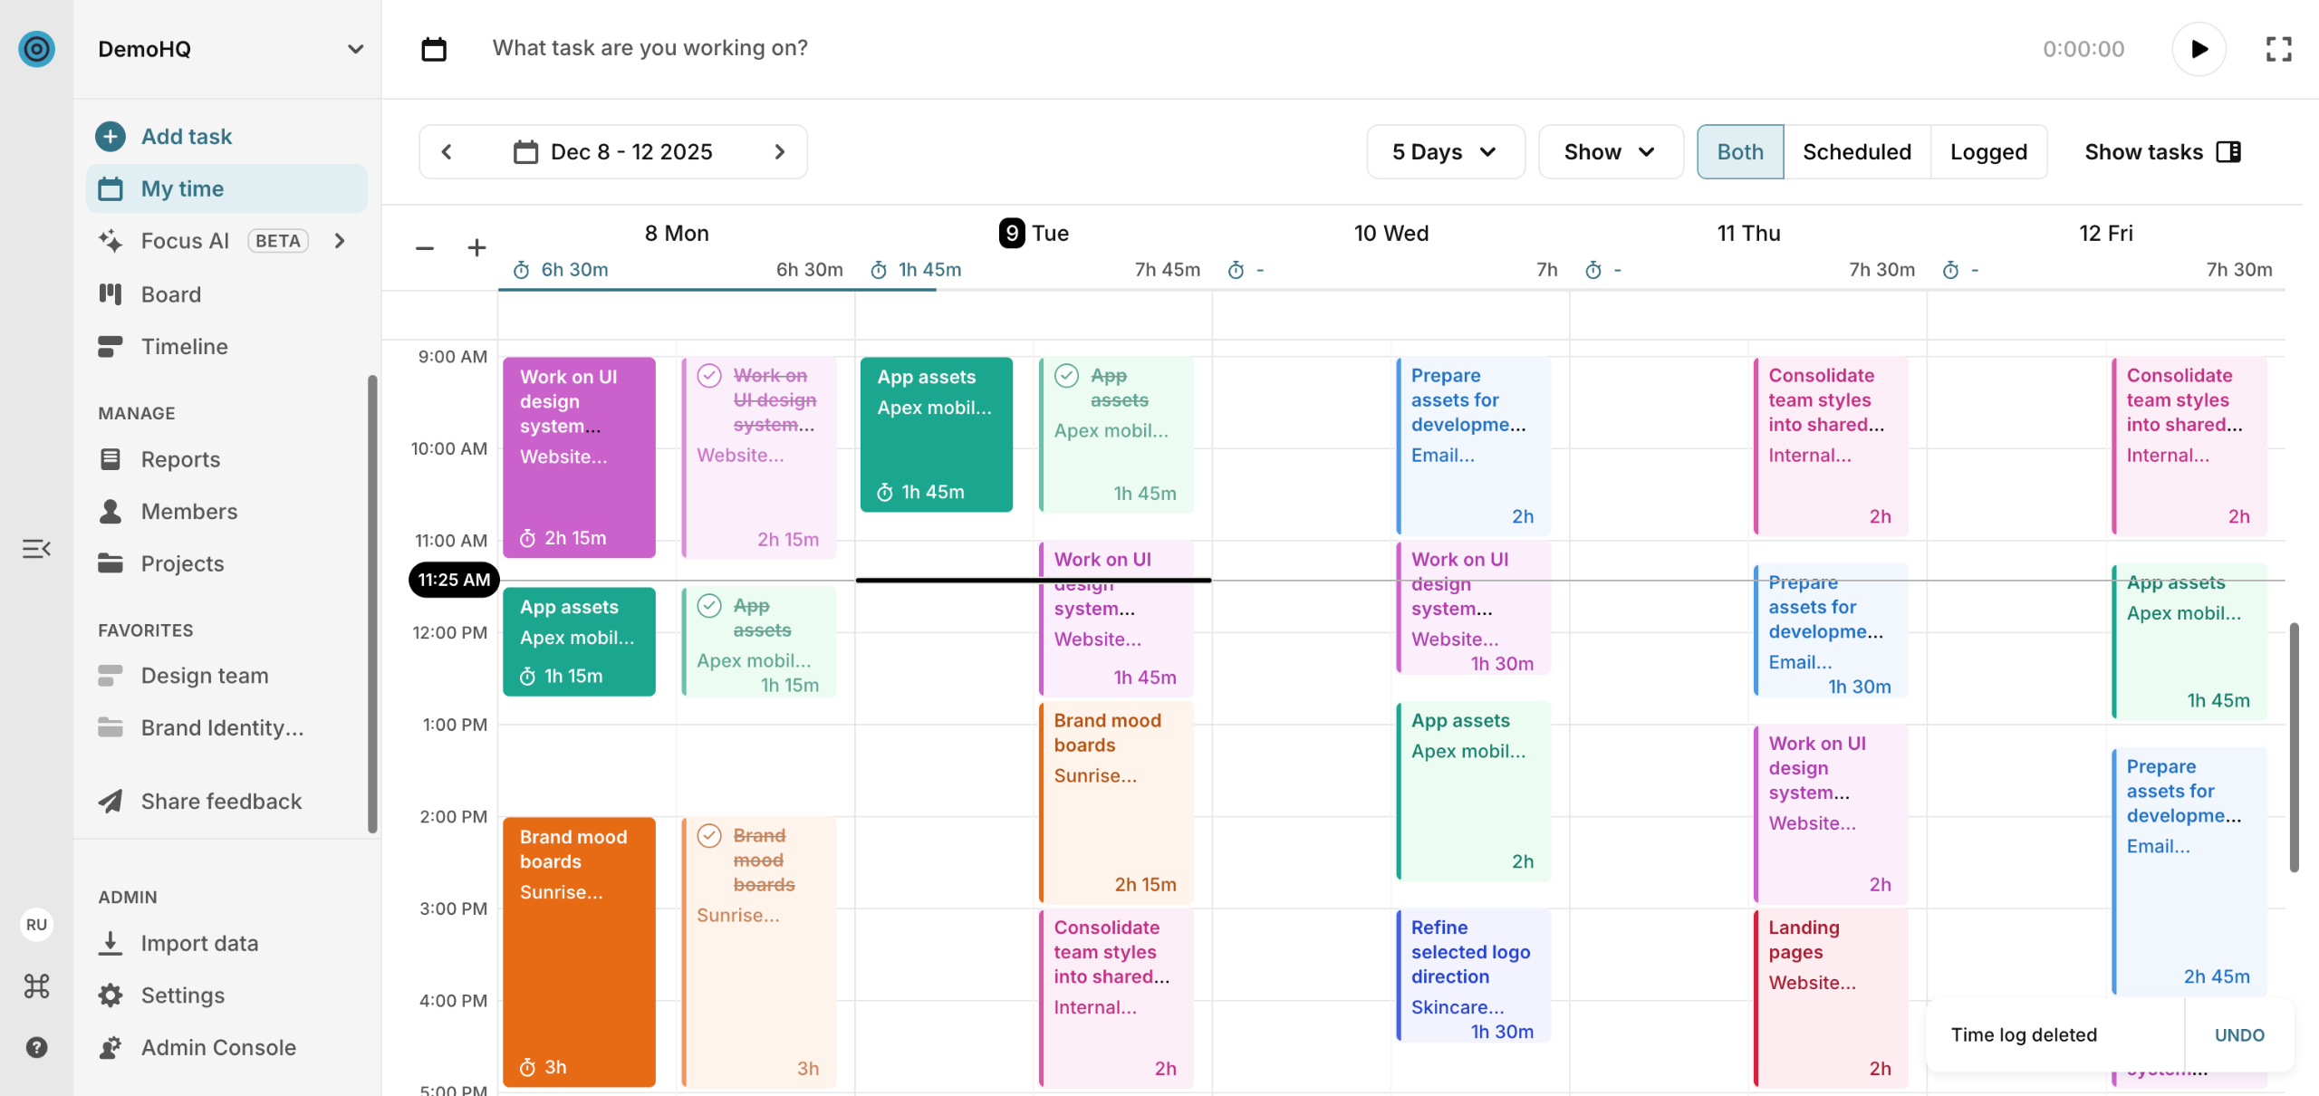The width and height of the screenshot is (2319, 1096).
Task: Zoom in calendar with plus icon
Action: tap(476, 247)
